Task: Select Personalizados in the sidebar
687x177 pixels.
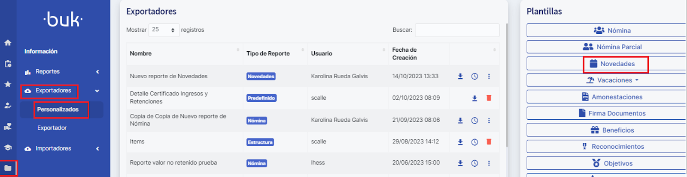Action: 58,109
